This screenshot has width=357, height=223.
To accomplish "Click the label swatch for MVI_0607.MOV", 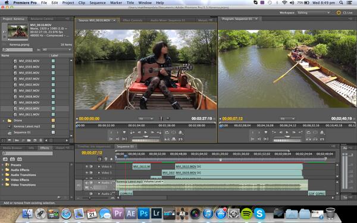I will click(53, 90).
